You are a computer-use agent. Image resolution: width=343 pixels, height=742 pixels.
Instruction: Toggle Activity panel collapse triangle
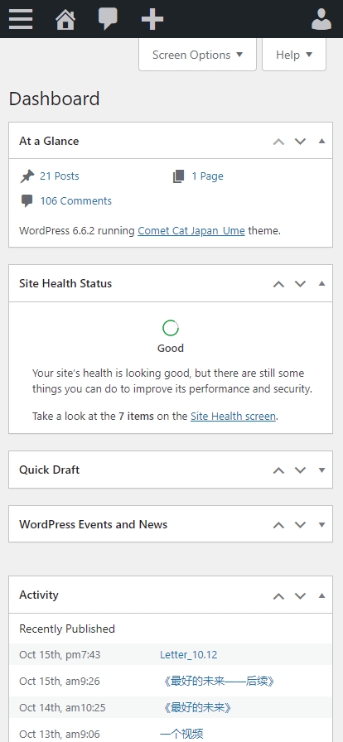pos(322,595)
